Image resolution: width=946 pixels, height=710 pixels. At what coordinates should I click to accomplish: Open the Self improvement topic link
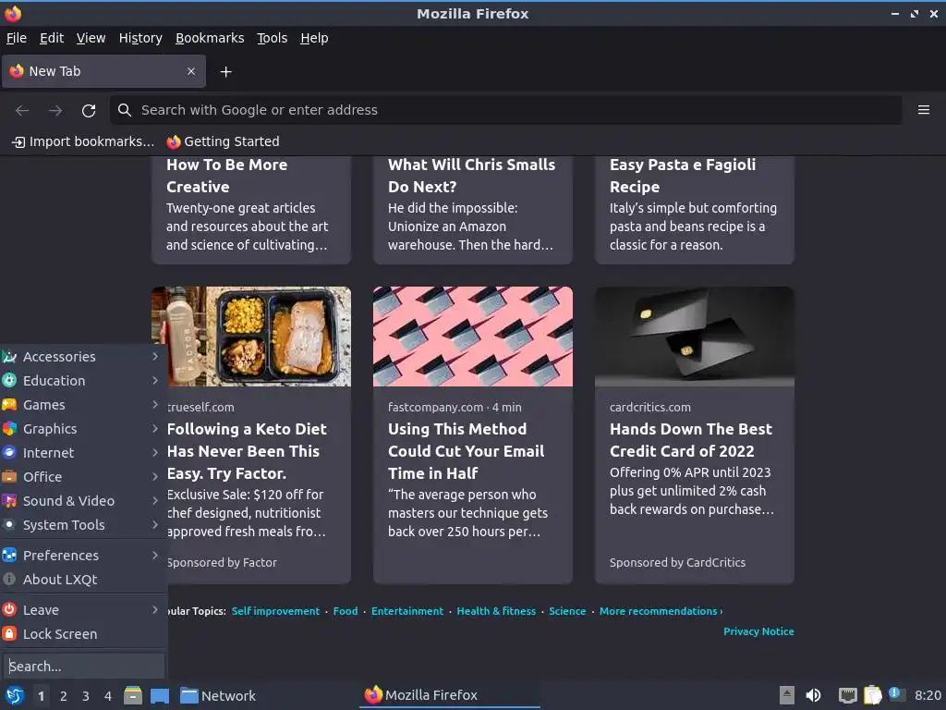click(x=275, y=611)
